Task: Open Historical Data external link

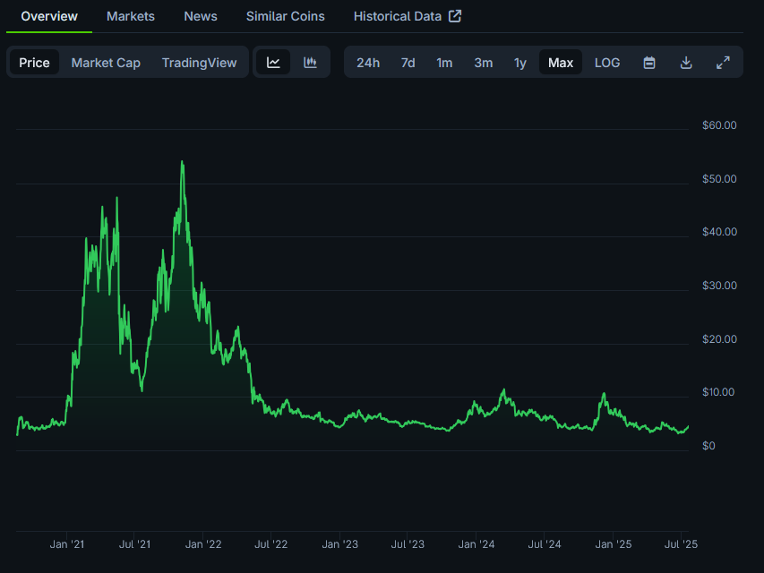Action: click(x=408, y=16)
